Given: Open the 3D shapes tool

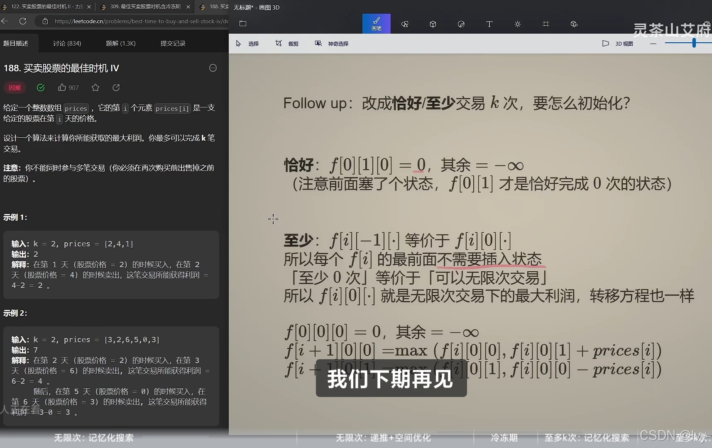Looking at the screenshot, I should [x=433, y=24].
